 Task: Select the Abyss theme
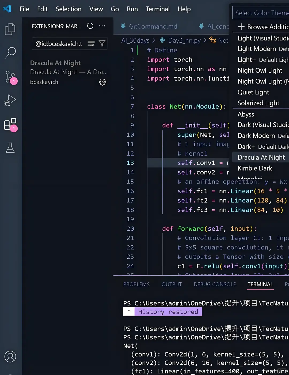261,114
